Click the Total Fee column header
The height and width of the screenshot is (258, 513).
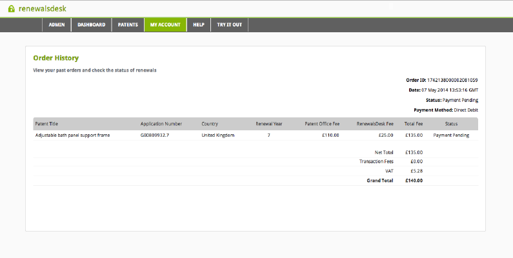tap(414, 124)
